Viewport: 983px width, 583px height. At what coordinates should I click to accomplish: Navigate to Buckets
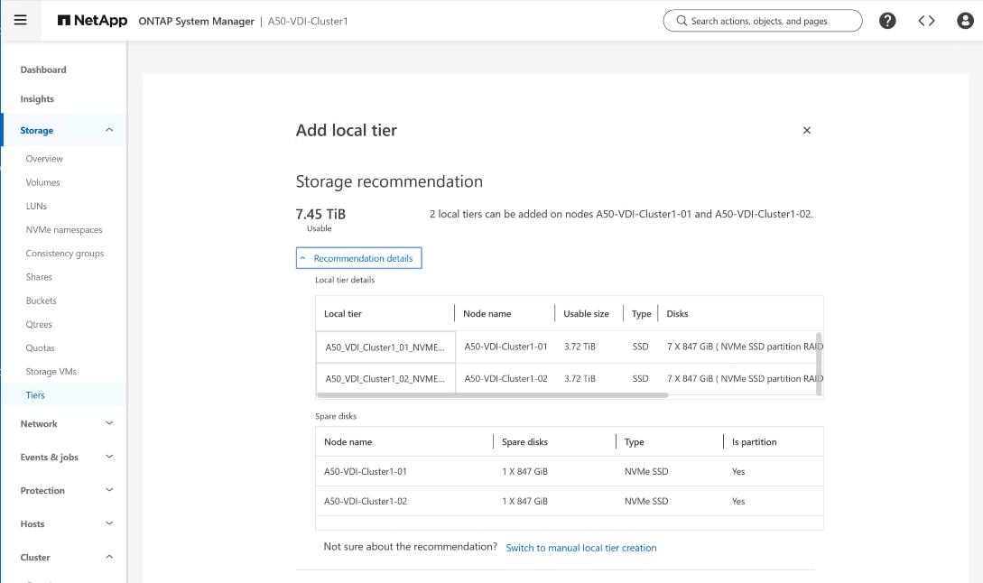pyautogui.click(x=41, y=301)
